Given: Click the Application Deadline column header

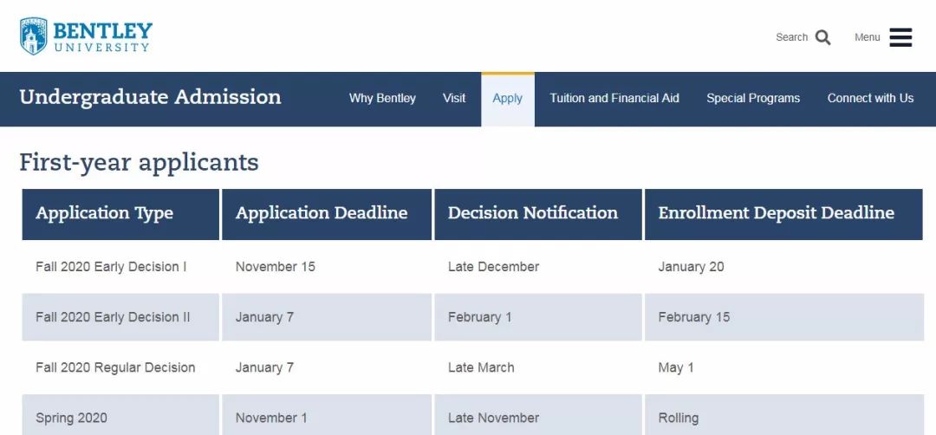Looking at the screenshot, I should click(327, 214).
